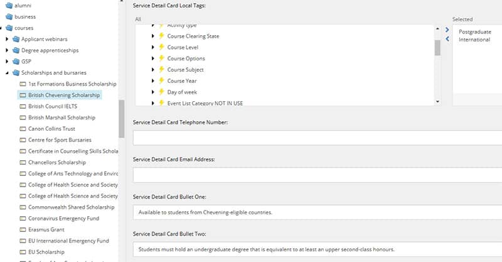Open Centre for Sport Bursaries item

[60, 140]
